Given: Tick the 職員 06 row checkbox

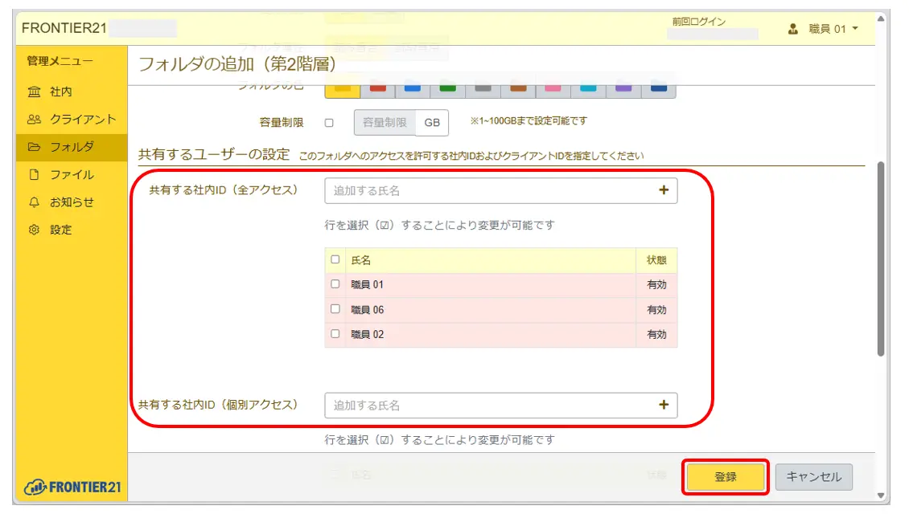Looking at the screenshot, I should click(x=335, y=309).
